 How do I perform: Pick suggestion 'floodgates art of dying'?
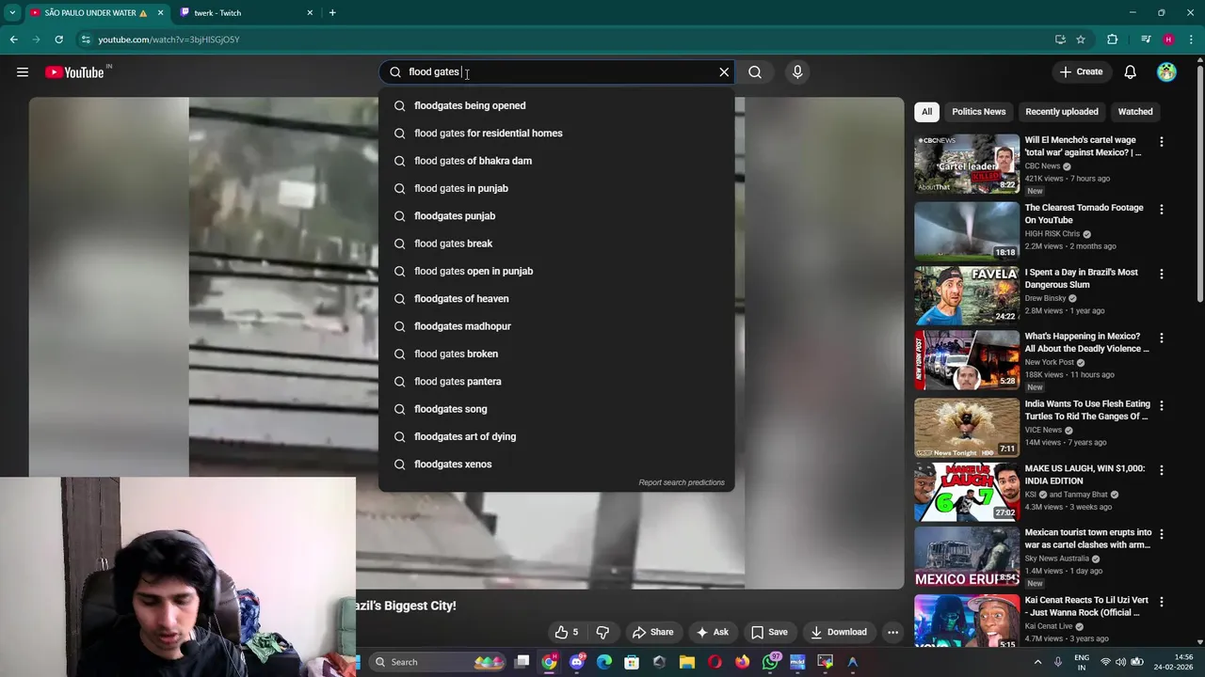pos(556,436)
